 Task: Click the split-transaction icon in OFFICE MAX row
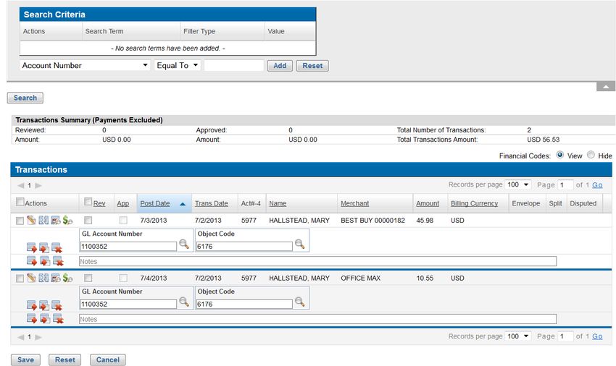[43, 278]
